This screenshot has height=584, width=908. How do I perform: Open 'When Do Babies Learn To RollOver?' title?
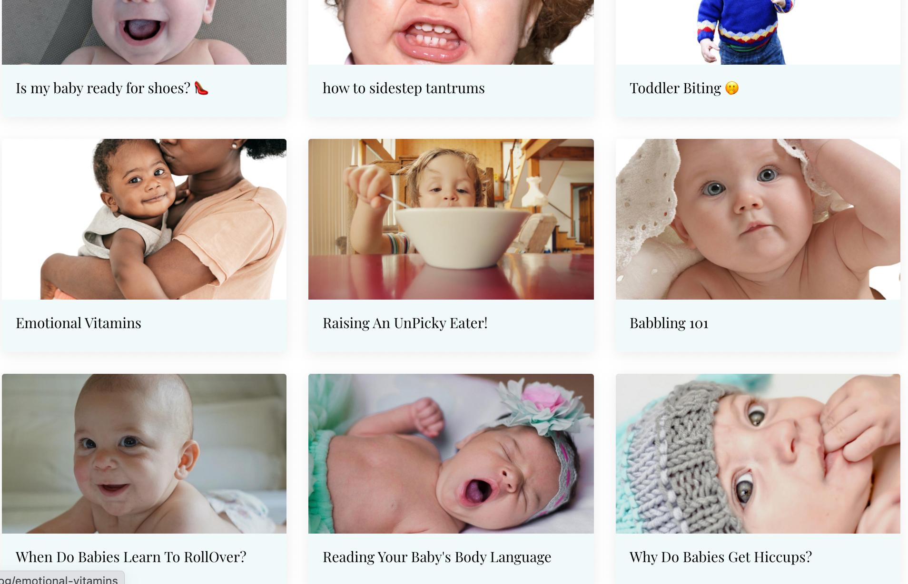(x=131, y=557)
